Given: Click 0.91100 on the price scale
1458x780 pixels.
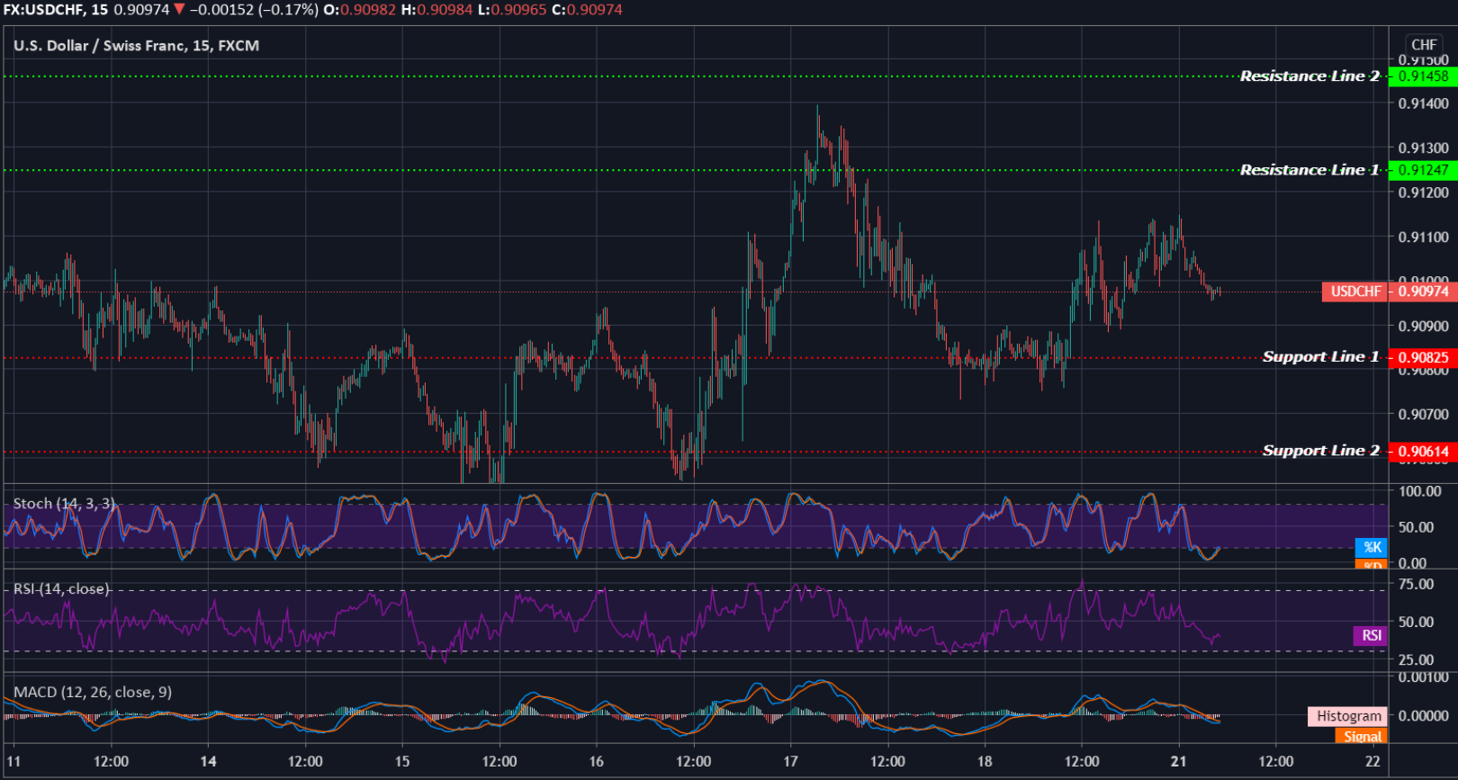Looking at the screenshot, I should (x=1424, y=238).
